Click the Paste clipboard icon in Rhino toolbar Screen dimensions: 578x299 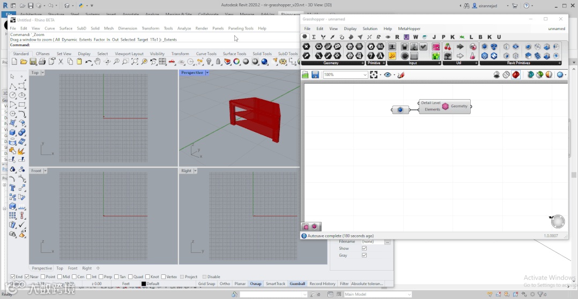pos(79,62)
